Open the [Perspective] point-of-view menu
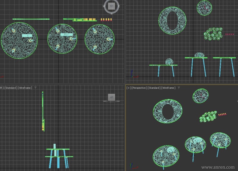238x171 pixels. point(139,88)
